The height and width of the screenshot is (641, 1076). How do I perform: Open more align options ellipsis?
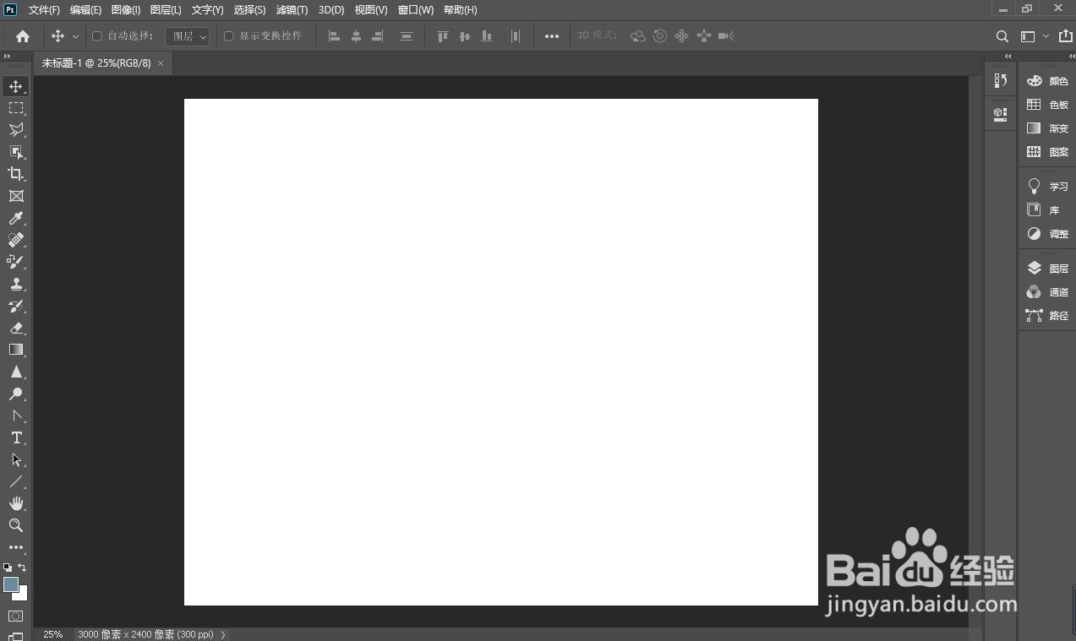(552, 36)
